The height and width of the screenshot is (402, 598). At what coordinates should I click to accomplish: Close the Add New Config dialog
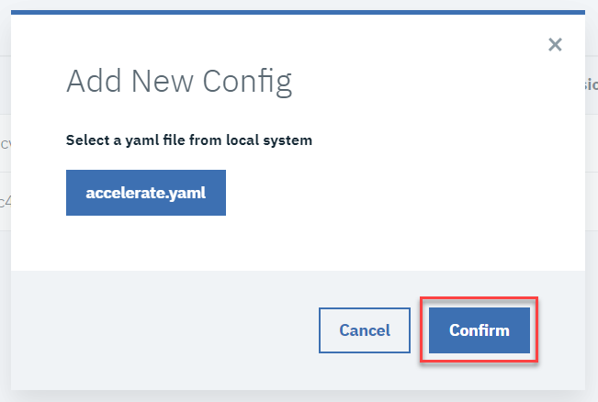(x=554, y=44)
